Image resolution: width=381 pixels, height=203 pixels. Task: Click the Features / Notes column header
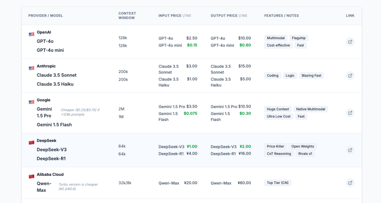point(282,16)
